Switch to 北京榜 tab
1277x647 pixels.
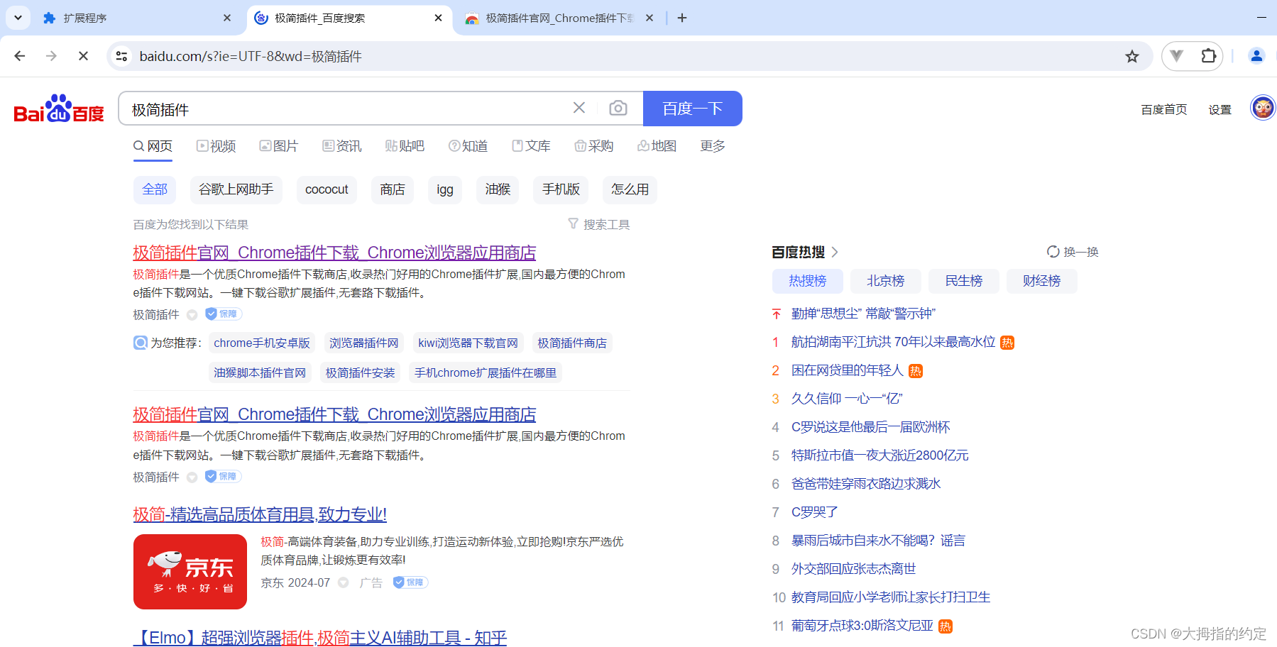click(886, 281)
